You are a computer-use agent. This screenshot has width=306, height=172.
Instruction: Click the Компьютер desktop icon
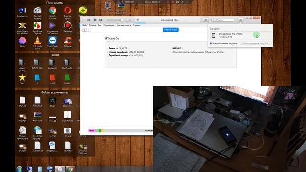point(22,12)
